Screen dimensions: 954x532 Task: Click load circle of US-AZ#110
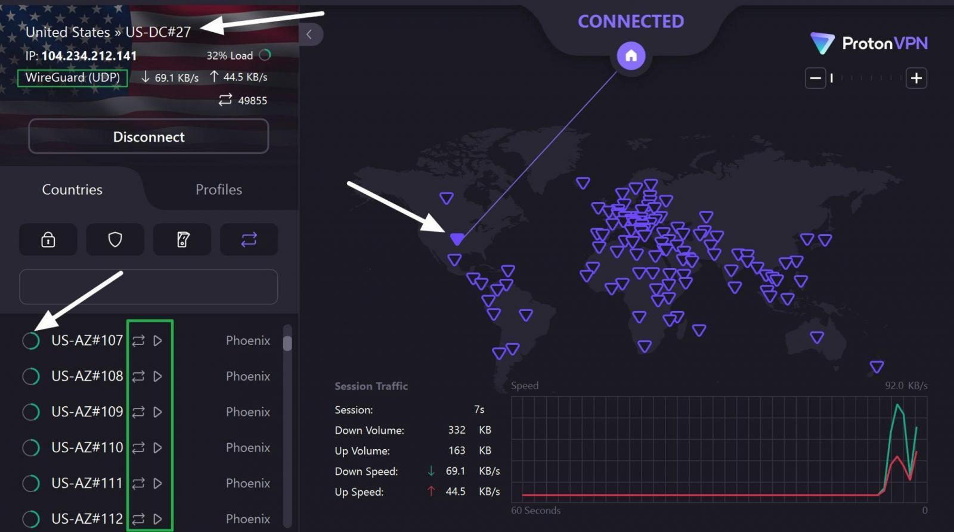31,447
